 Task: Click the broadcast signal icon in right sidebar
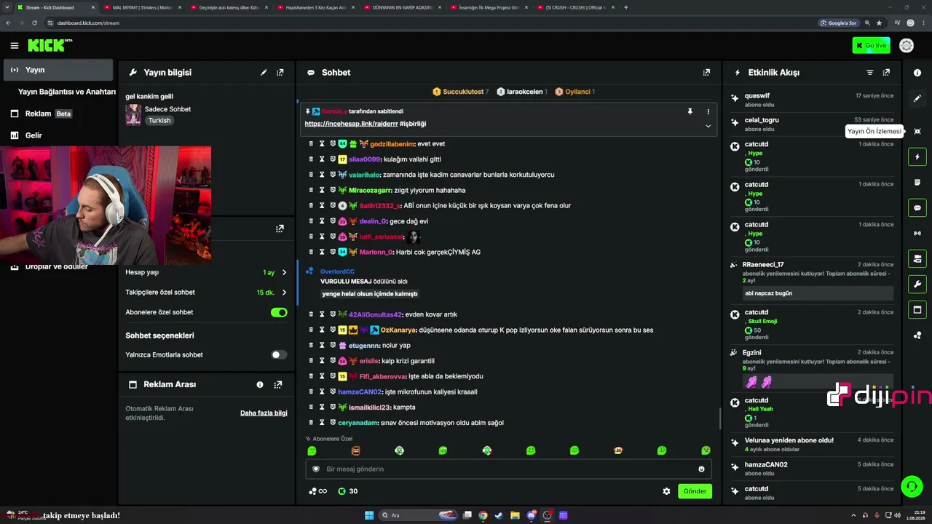917,233
